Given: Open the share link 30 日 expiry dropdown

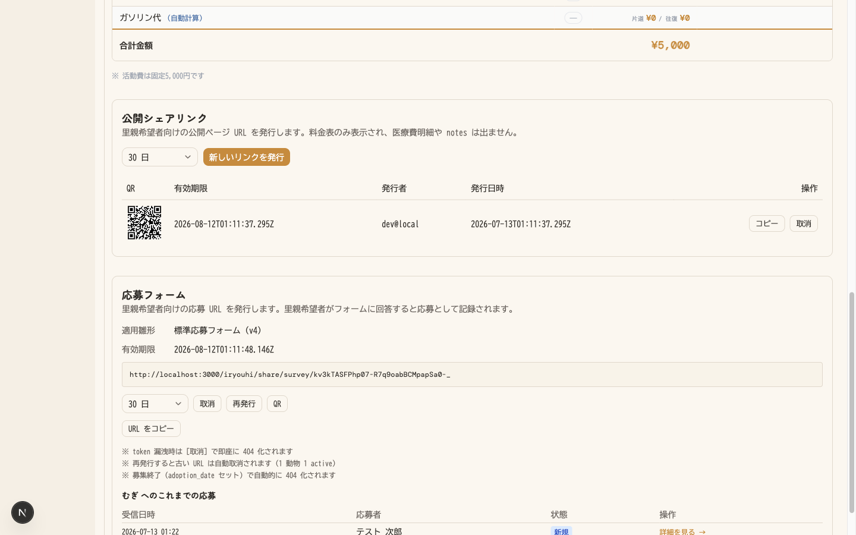Looking at the screenshot, I should pos(160,157).
